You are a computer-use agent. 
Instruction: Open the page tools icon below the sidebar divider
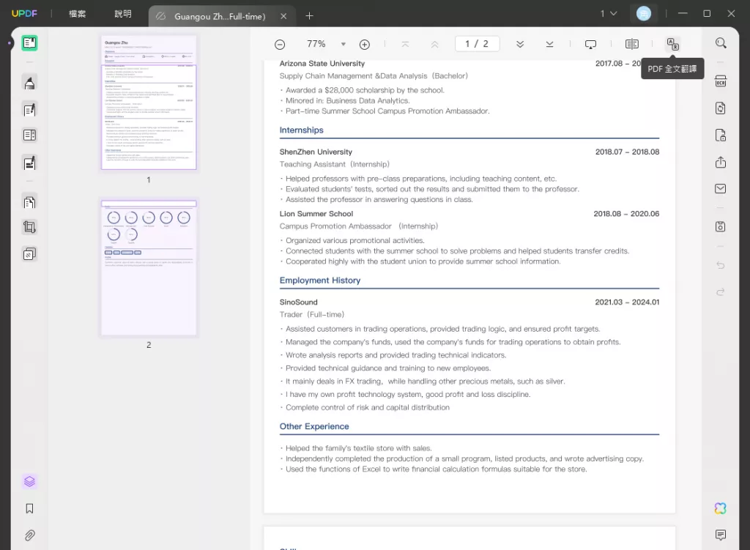(29, 202)
